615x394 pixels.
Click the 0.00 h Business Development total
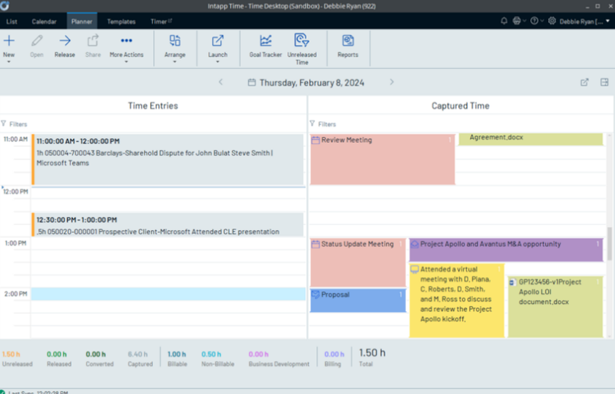click(258, 354)
